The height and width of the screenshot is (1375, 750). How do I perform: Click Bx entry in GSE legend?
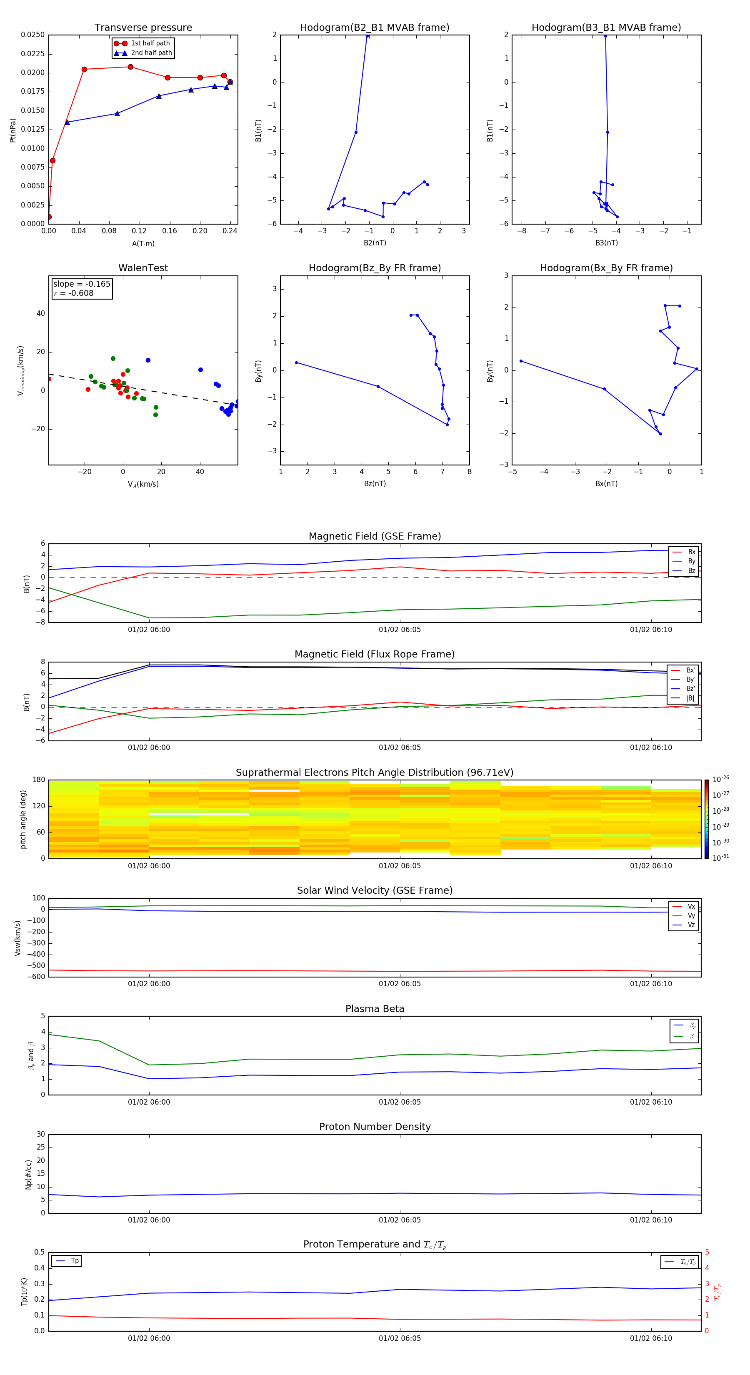pos(684,552)
